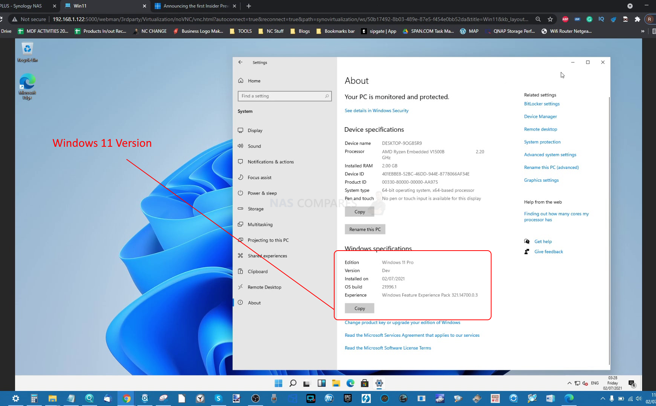Open Graphics settings link
Image resolution: width=656 pixels, height=406 pixels.
(541, 180)
